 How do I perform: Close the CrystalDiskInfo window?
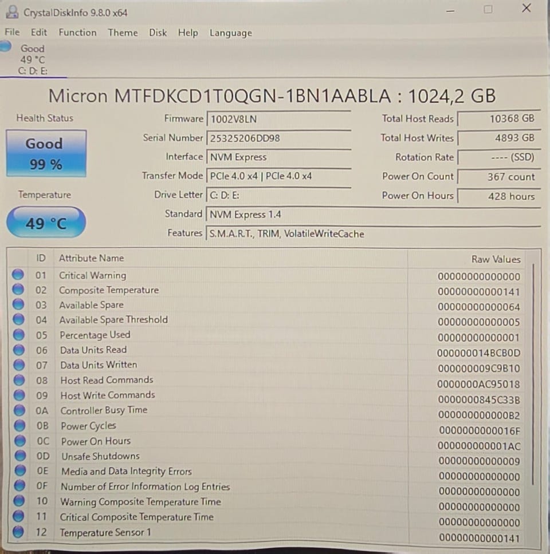[x=527, y=8]
